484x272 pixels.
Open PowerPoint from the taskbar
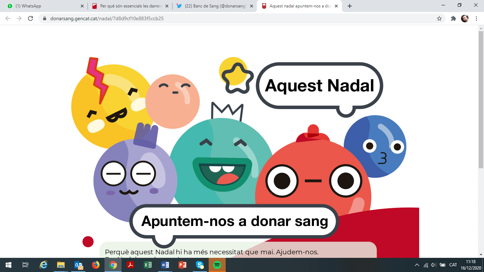pos(182,265)
